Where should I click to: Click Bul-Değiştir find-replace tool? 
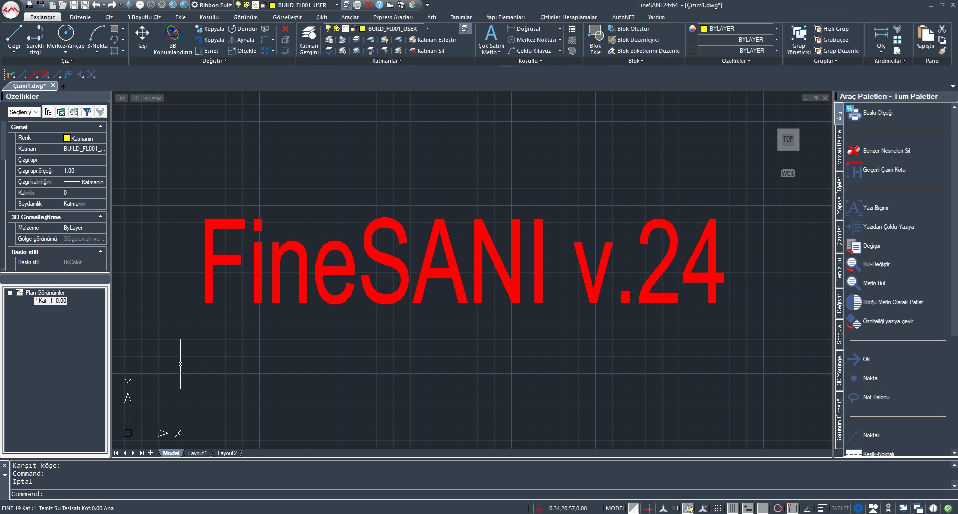(869, 264)
